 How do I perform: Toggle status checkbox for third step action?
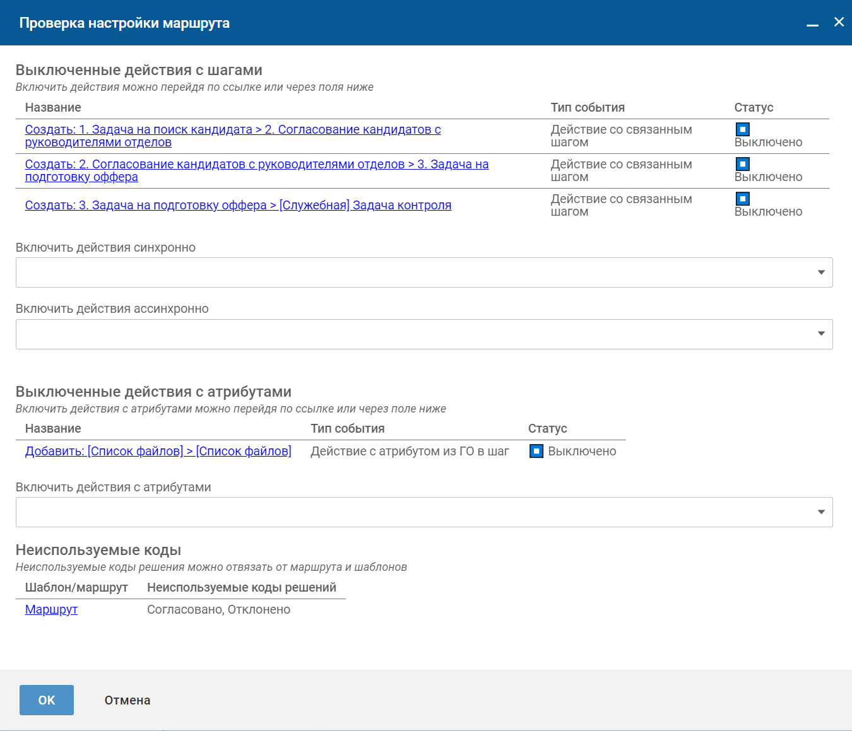tap(743, 199)
